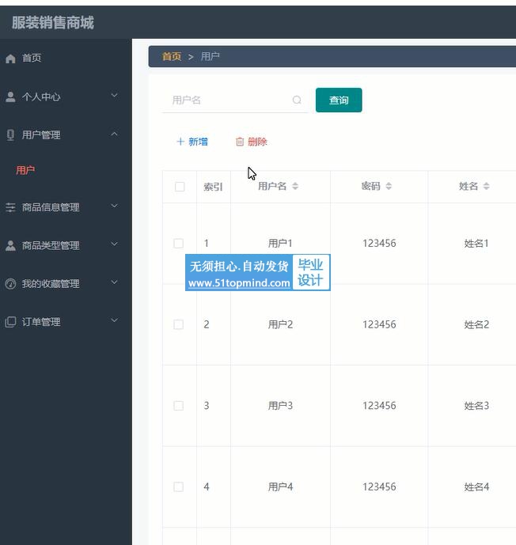This screenshot has height=545, width=516.
Task: Select the 用户 submenu item
Action: [25, 170]
